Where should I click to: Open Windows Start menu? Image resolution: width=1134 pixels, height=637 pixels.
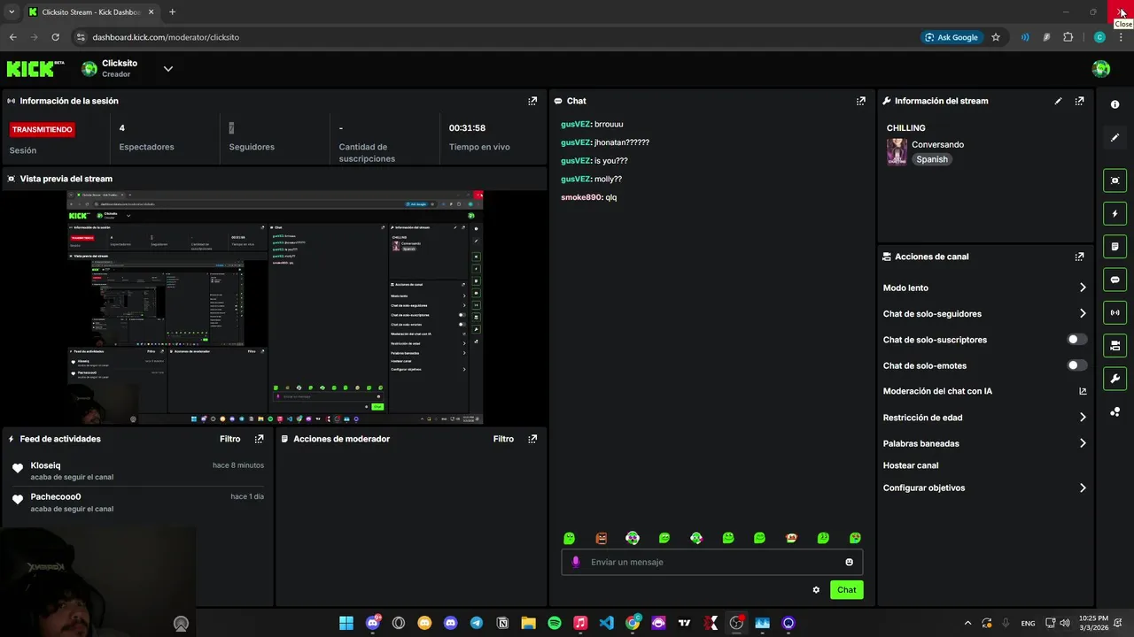point(346,623)
